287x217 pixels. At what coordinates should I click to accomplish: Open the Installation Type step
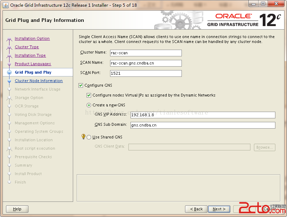[x=30, y=55]
